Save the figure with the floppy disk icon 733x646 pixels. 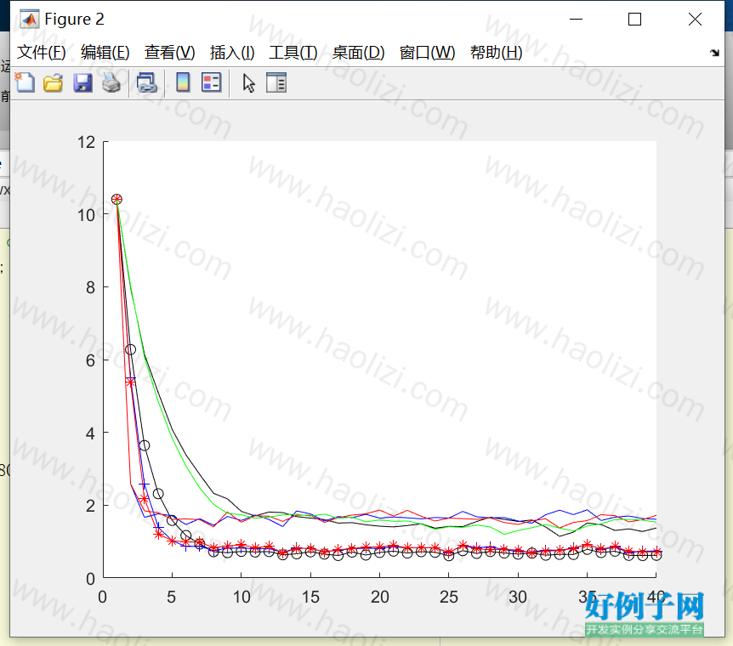pos(82,82)
